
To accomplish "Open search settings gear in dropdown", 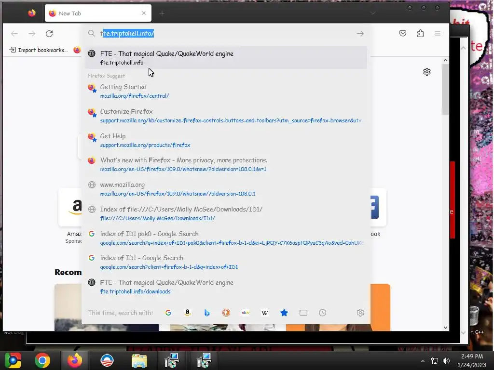I will (x=360, y=313).
